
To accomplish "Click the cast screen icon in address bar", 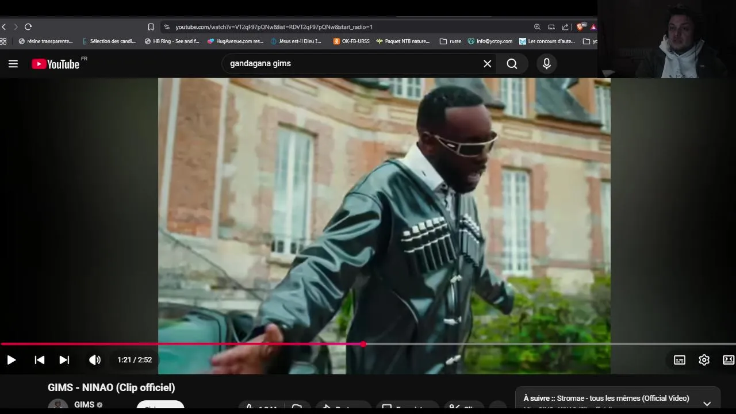I will tap(551, 27).
